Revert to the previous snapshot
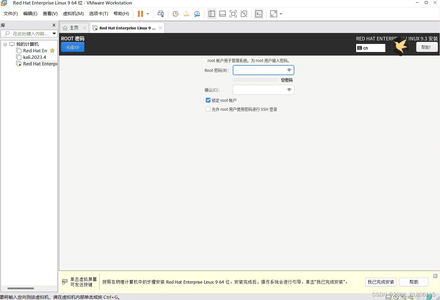440x300 pixels. pos(186,14)
